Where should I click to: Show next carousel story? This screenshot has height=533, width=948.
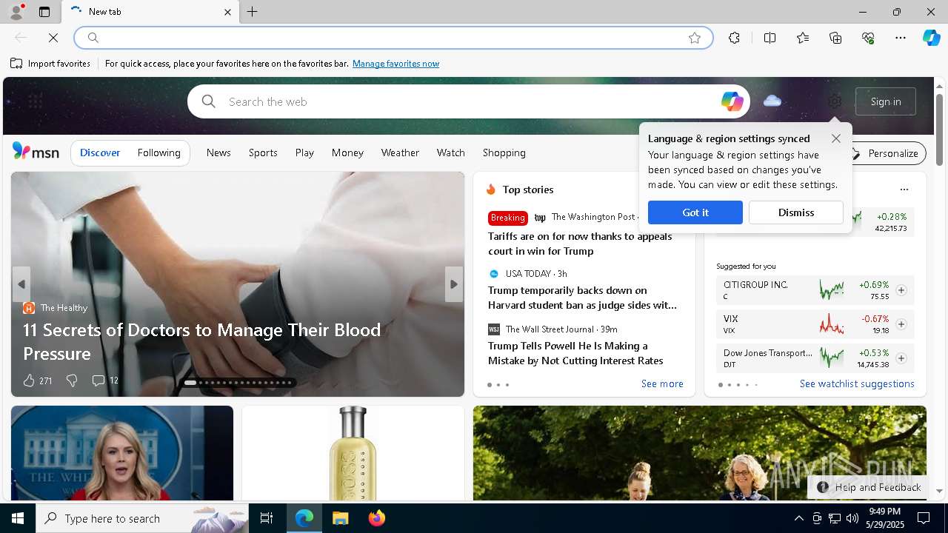(x=454, y=284)
